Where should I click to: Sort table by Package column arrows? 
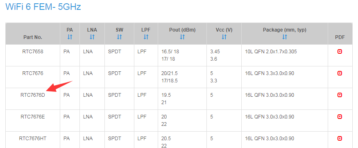pos(285,37)
